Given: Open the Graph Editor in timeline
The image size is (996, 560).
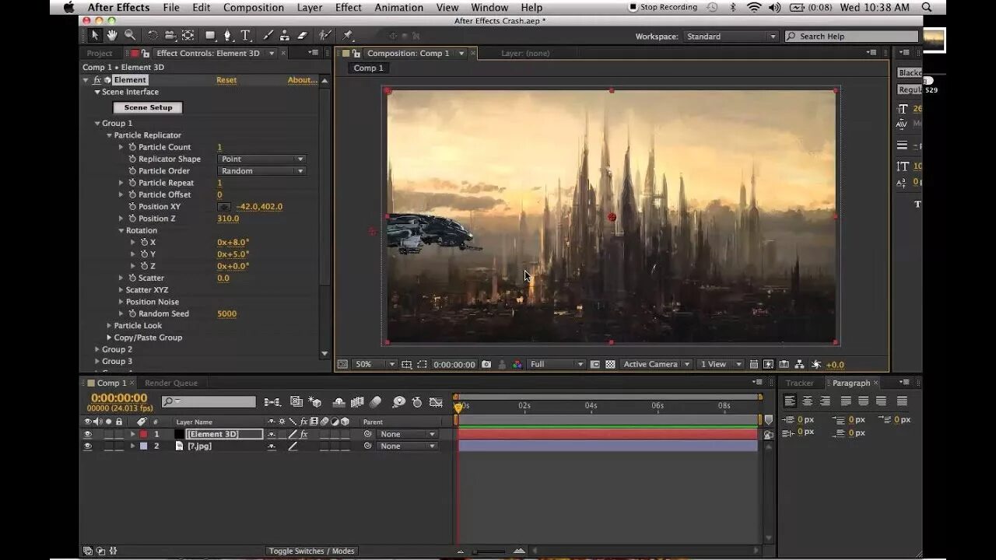Looking at the screenshot, I should tap(436, 402).
